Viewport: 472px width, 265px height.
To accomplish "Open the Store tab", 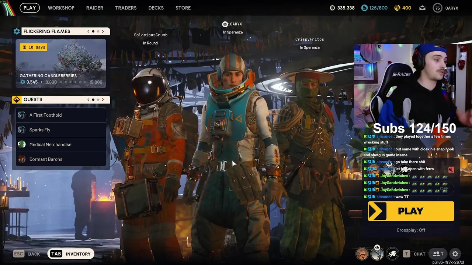I will [x=183, y=8].
